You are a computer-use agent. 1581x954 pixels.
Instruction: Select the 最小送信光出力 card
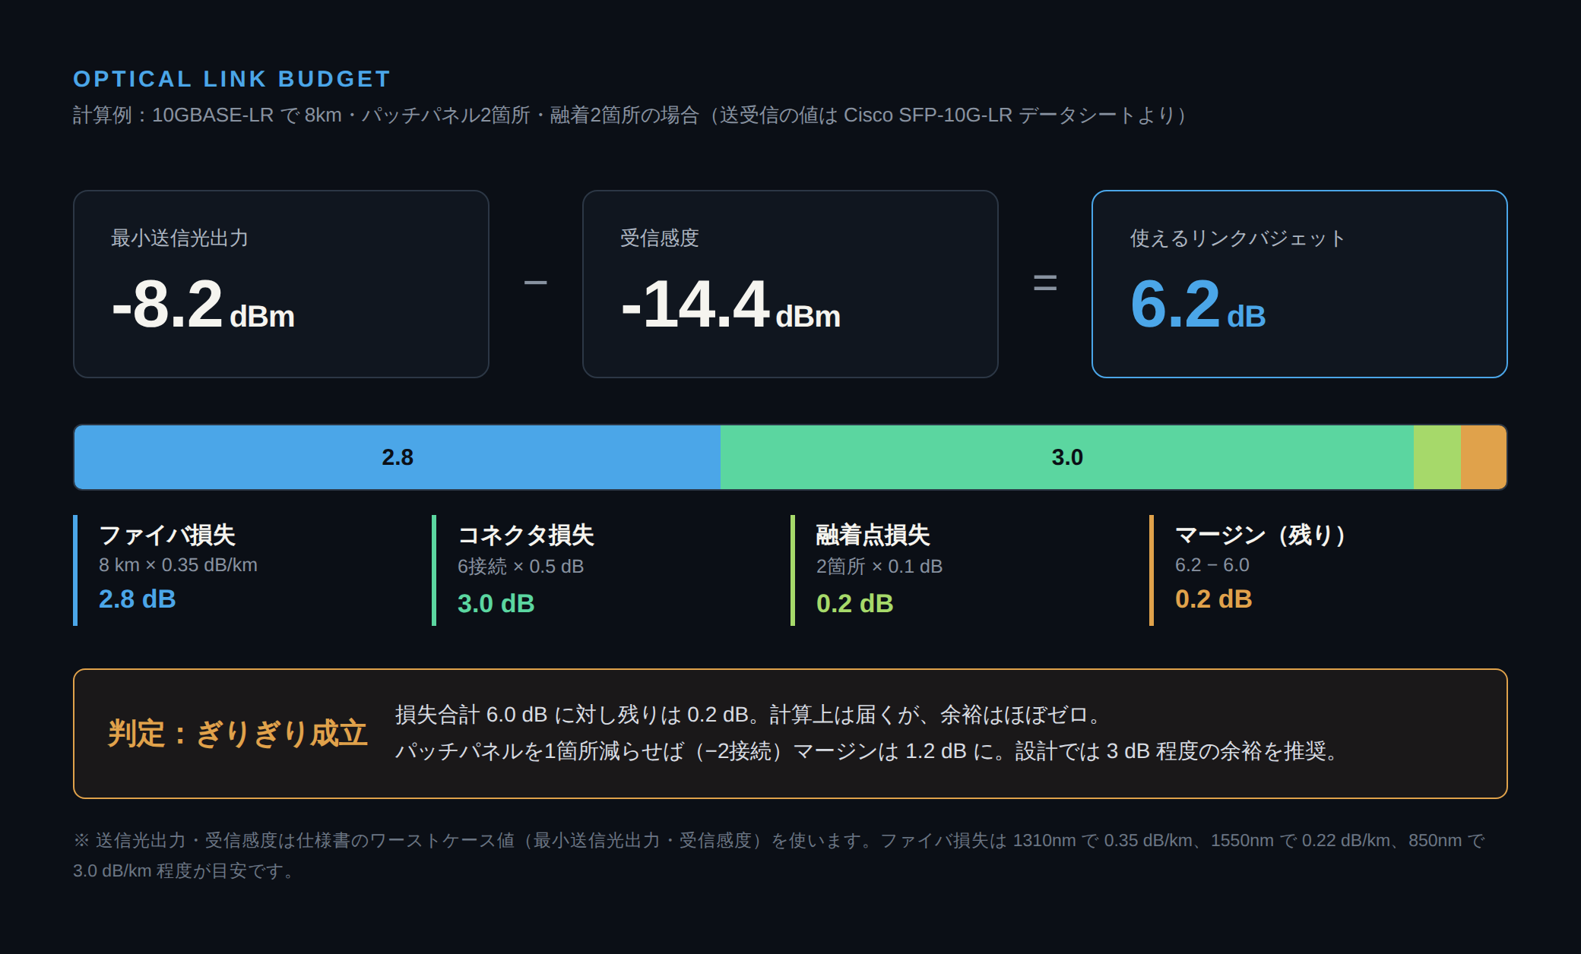pyautogui.click(x=281, y=284)
